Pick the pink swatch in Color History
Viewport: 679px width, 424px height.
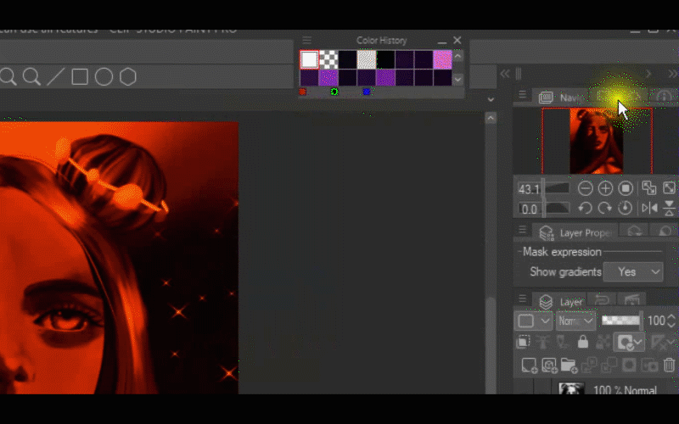[x=441, y=59]
